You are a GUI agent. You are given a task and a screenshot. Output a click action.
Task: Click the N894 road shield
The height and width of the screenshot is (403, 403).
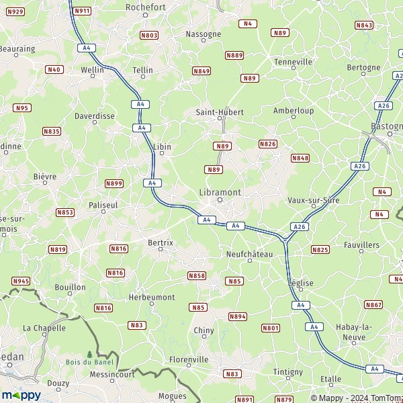pos(238,316)
